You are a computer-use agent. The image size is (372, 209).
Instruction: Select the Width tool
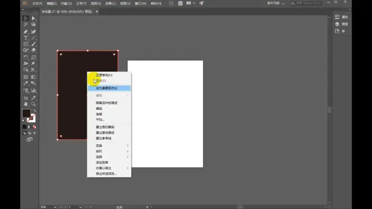26,63
